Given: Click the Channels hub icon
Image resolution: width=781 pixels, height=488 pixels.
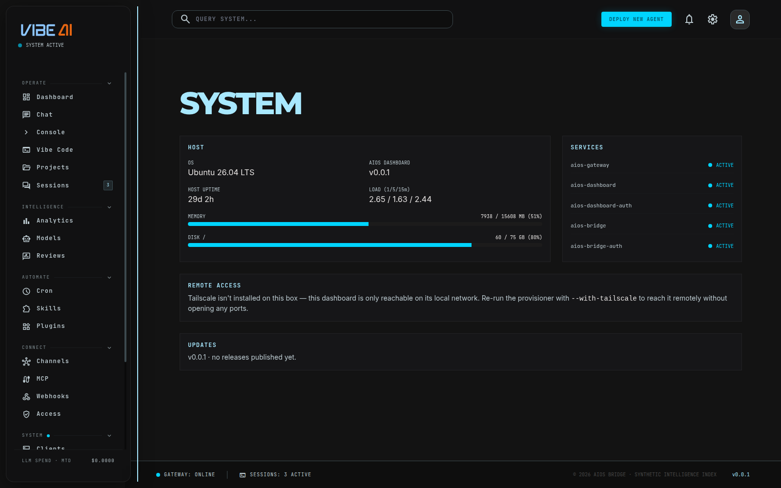Looking at the screenshot, I should 26,361.
